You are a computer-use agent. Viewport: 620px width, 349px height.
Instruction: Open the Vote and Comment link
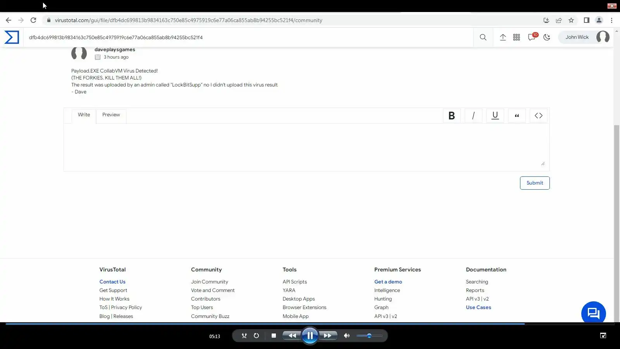[213, 290]
